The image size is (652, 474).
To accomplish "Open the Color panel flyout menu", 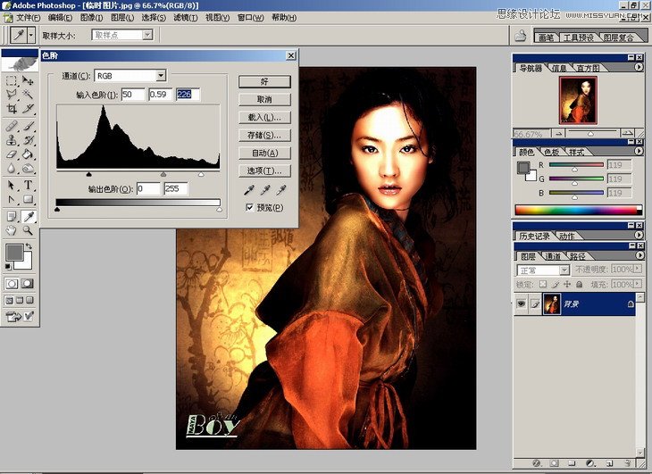I will [x=639, y=151].
